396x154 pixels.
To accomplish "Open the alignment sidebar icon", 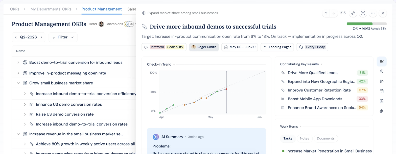I will point(382,81).
